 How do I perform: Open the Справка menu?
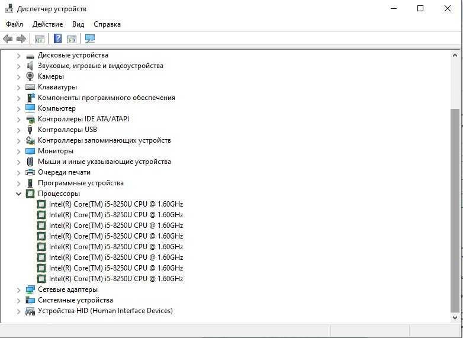[x=107, y=24]
